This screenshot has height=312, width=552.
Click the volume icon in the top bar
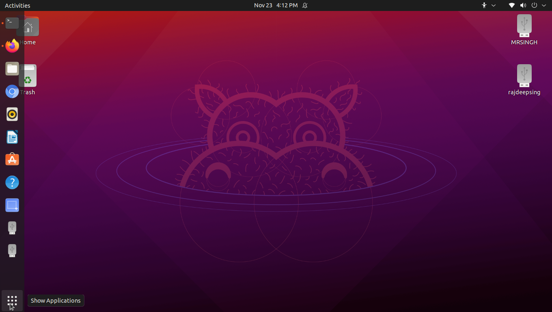pos(523,5)
